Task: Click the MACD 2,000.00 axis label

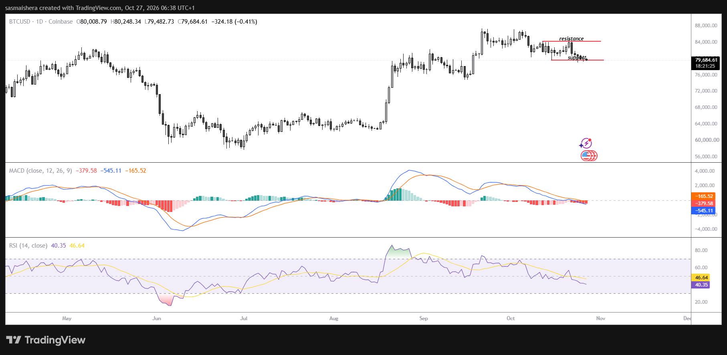Action: coord(705,186)
